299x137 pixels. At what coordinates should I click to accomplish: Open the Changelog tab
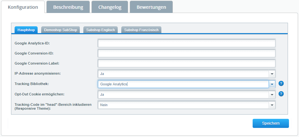coord(110,7)
